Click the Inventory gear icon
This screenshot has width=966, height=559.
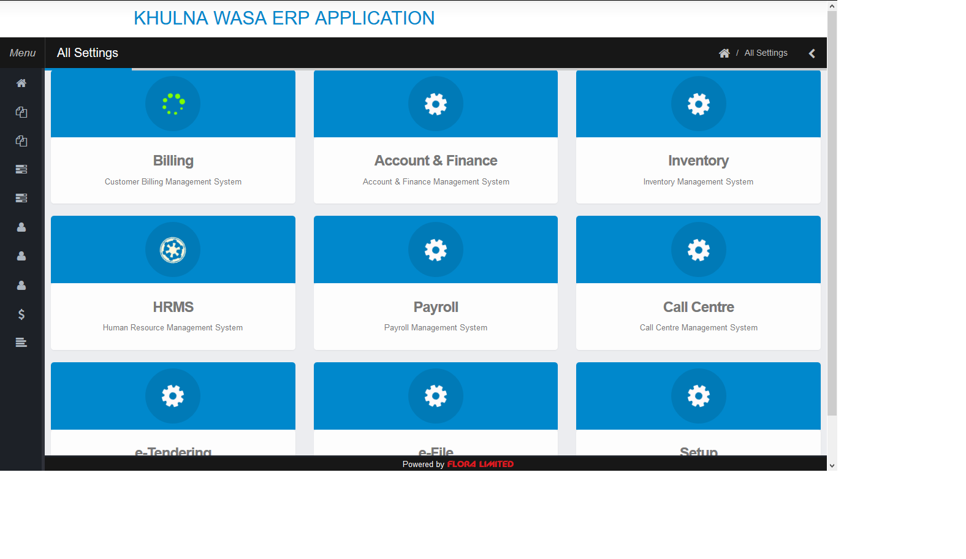[698, 104]
